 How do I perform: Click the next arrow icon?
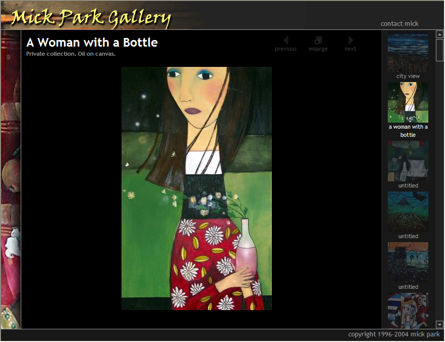[350, 40]
